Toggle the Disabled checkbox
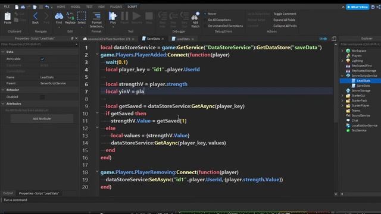 point(42,97)
